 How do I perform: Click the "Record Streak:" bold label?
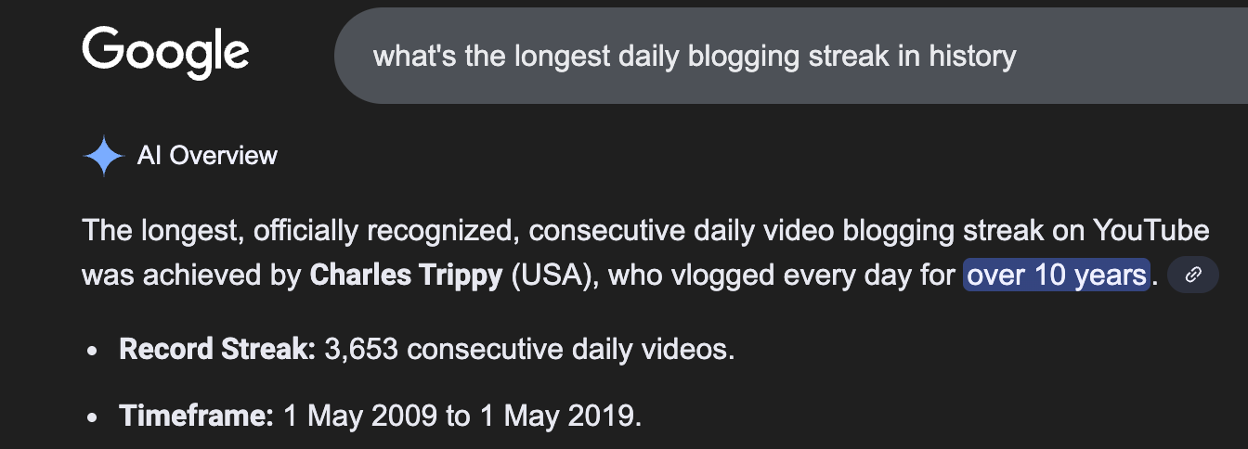point(217,350)
